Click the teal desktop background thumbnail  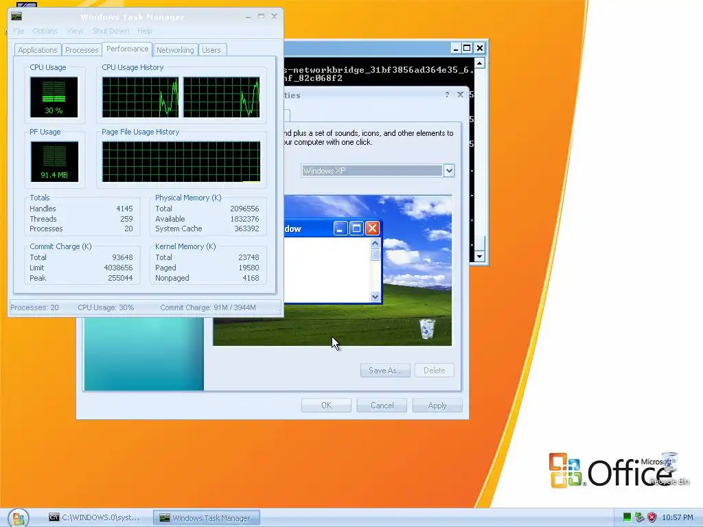[144, 354]
